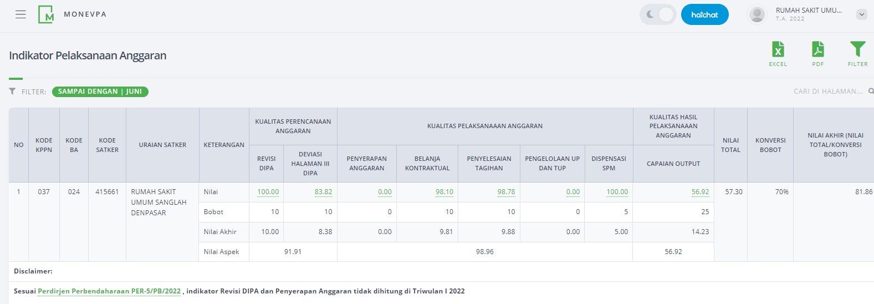Click the MONEVPA logo icon
The height and width of the screenshot is (304, 874).
46,14
